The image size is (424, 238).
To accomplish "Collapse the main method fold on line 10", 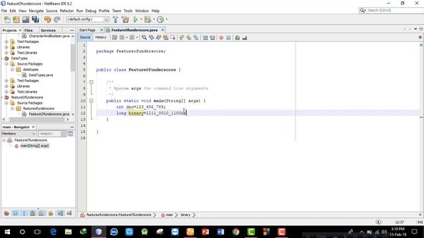I will [91, 100].
